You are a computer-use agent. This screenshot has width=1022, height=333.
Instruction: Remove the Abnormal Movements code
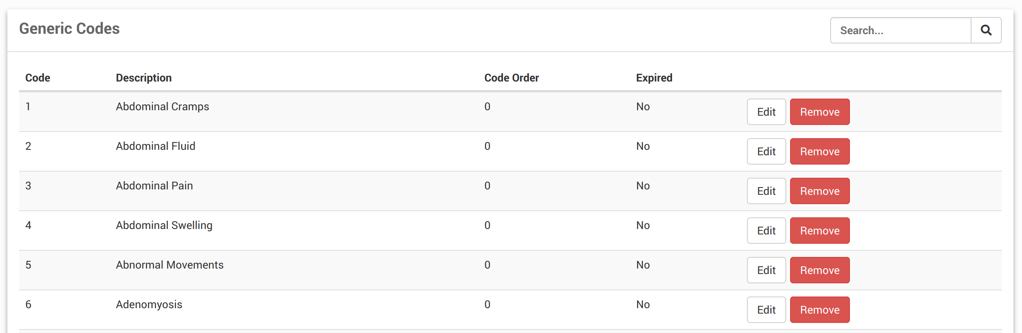(x=819, y=271)
